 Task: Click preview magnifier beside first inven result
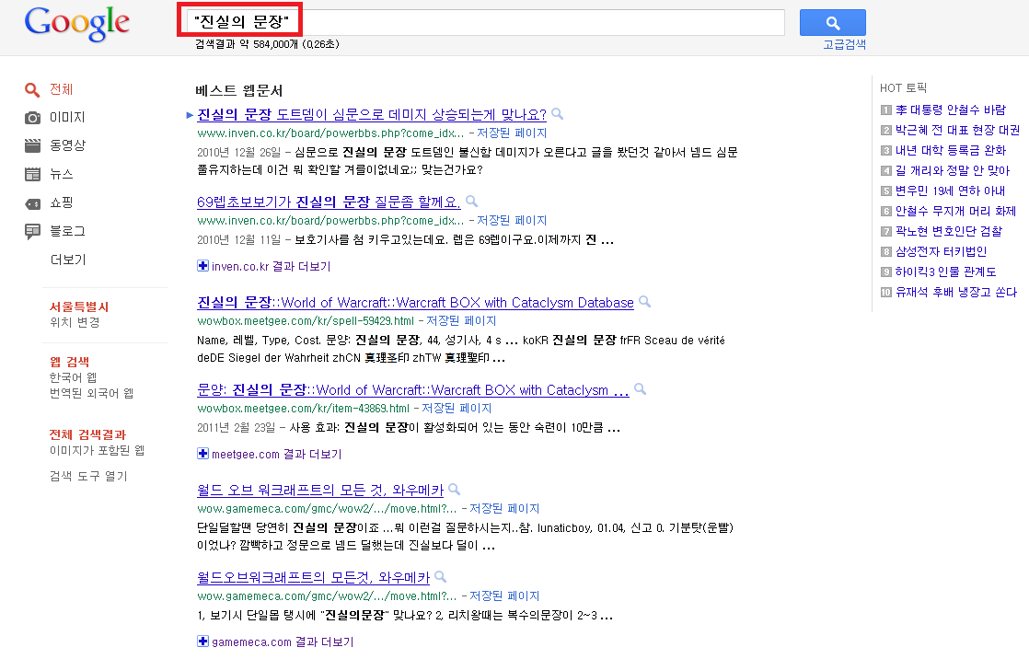[557, 114]
